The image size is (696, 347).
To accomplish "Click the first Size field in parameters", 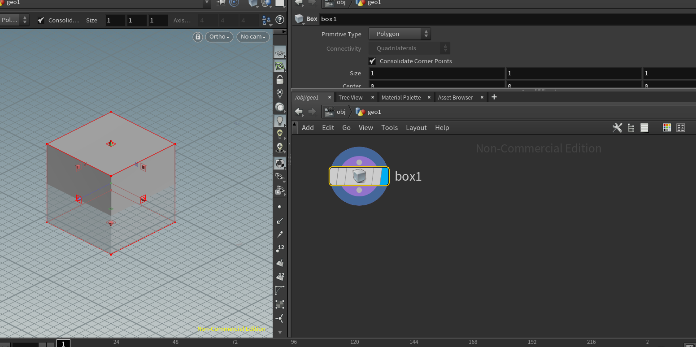I will pos(436,73).
